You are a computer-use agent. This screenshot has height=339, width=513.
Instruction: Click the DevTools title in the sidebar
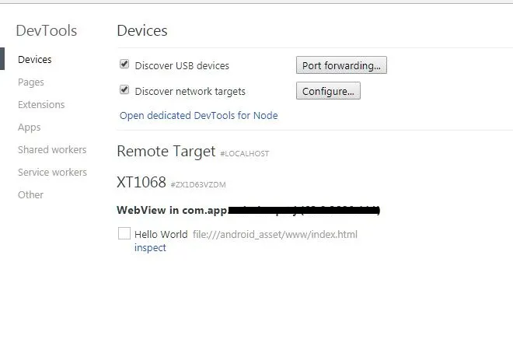pyautogui.click(x=47, y=31)
